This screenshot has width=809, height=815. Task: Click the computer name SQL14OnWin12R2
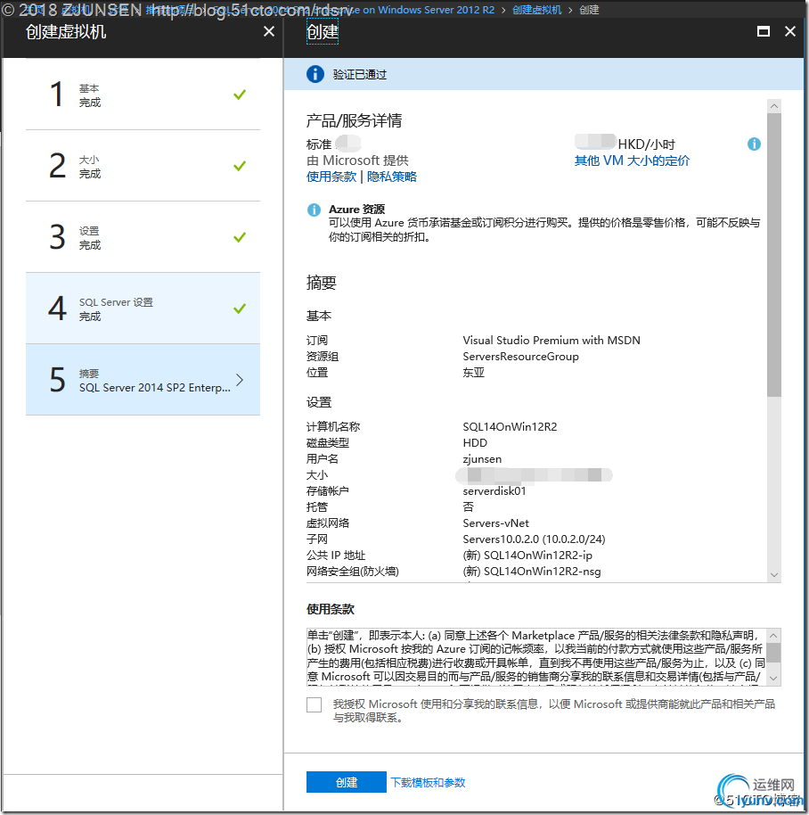[x=510, y=427]
